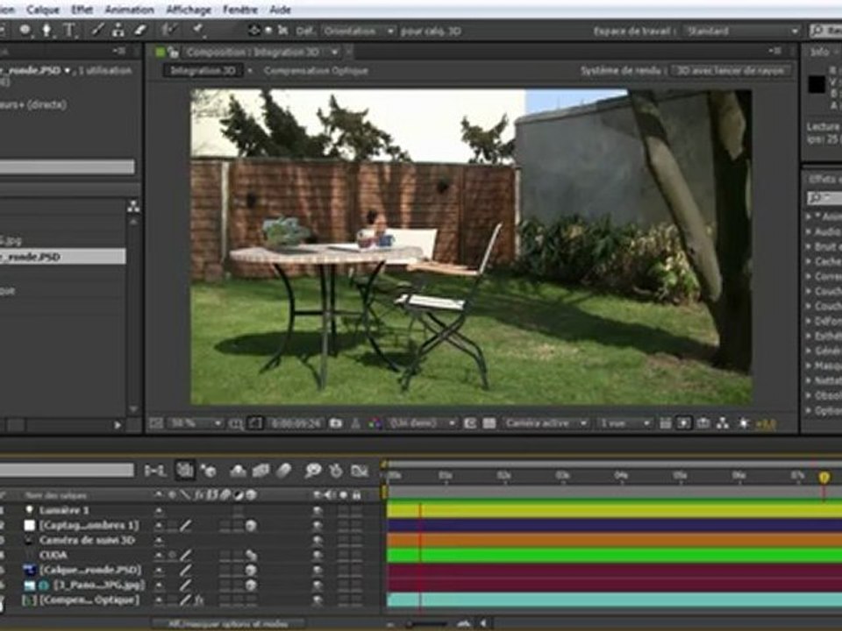
Task: Toggle effects fx switch on Compensation Optique layer
Action: [x=199, y=600]
